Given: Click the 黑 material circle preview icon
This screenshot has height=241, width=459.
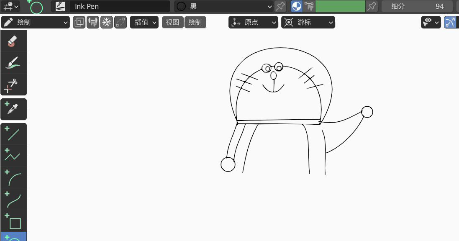Looking at the screenshot, I should point(181,6).
